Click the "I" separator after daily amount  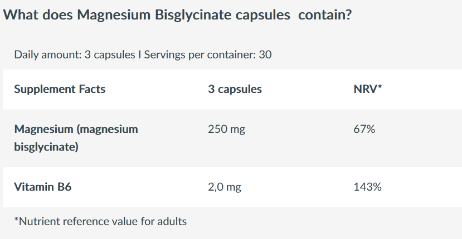tap(139, 55)
